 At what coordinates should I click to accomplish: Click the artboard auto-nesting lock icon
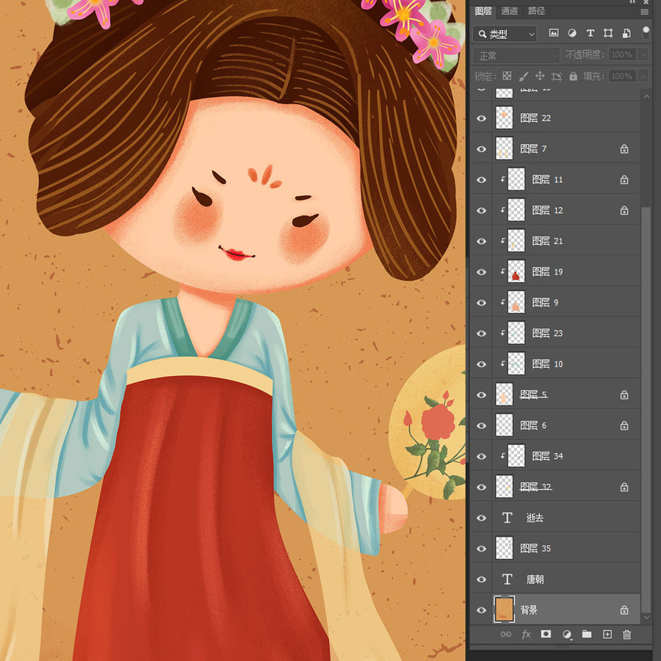[x=557, y=76]
